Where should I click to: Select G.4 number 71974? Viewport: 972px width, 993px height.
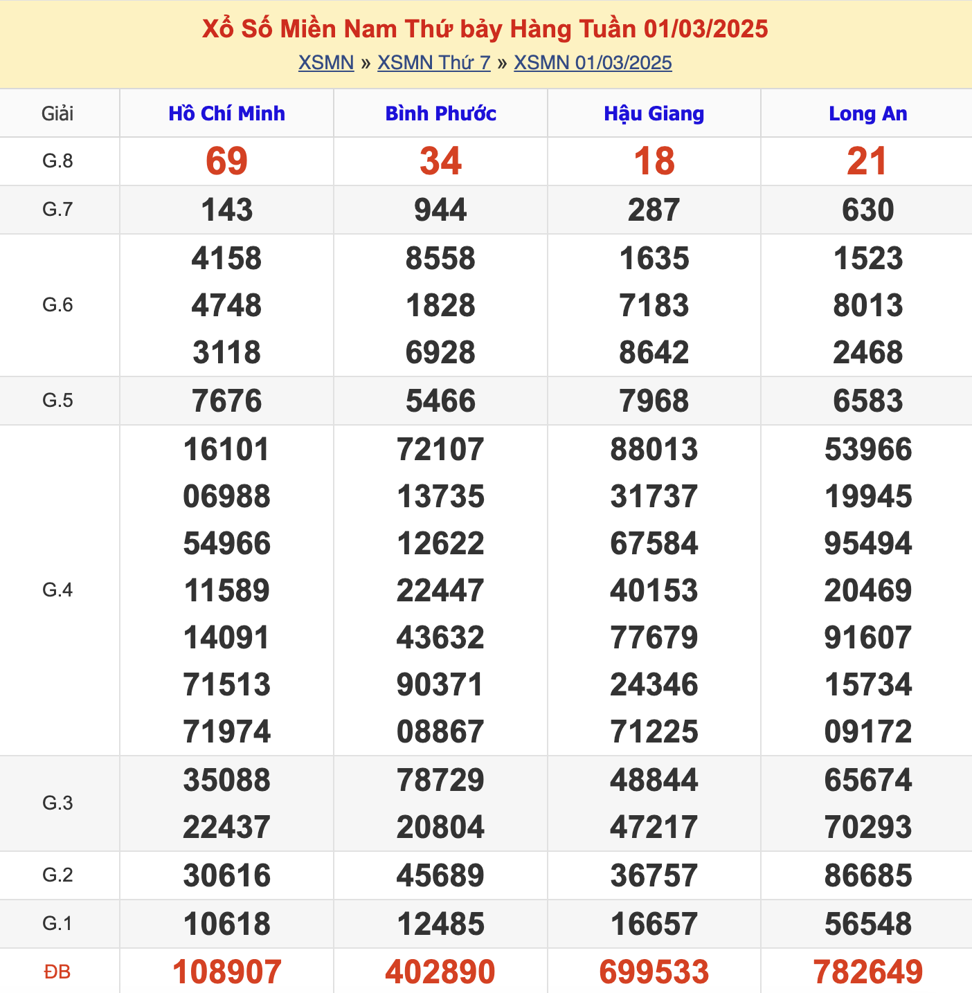click(226, 732)
